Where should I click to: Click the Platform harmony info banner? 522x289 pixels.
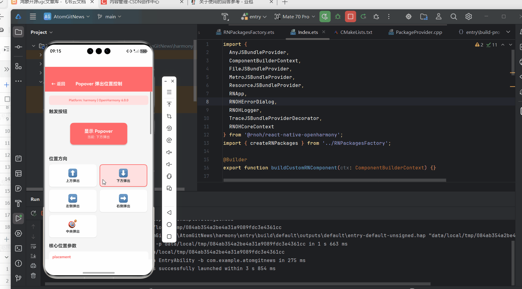[x=99, y=100]
